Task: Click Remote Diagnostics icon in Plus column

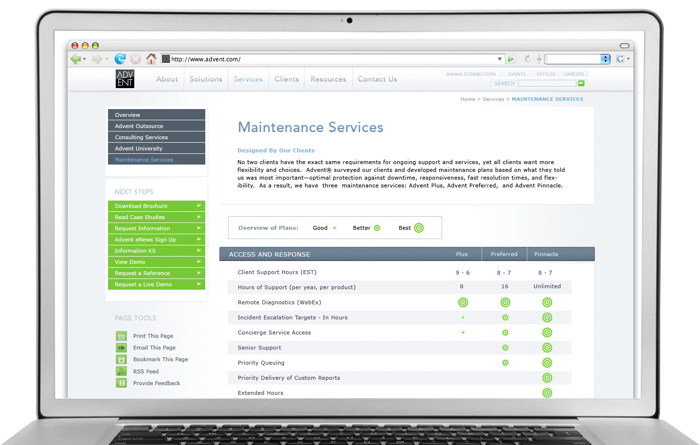Action: [463, 302]
